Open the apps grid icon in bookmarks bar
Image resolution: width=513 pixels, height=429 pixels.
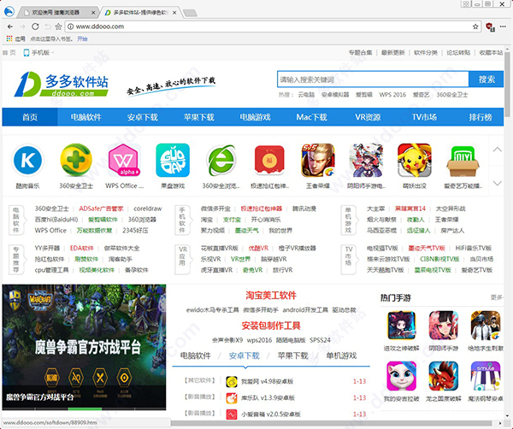point(9,38)
